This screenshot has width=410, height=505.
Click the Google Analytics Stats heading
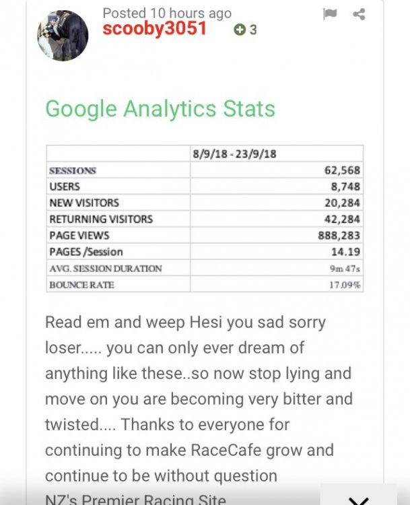(x=160, y=109)
